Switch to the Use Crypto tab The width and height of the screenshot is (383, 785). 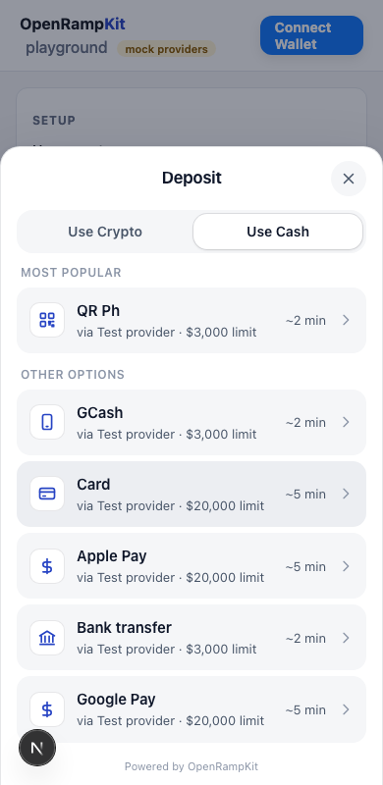coord(105,232)
